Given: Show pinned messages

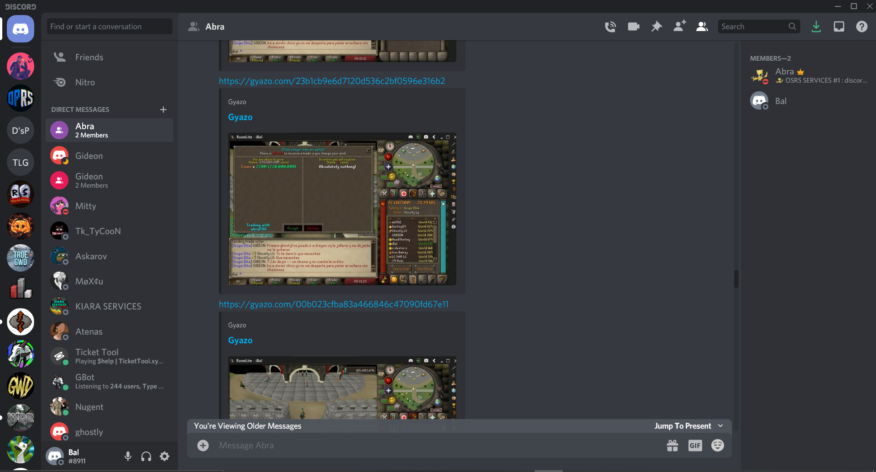Looking at the screenshot, I should point(657,26).
